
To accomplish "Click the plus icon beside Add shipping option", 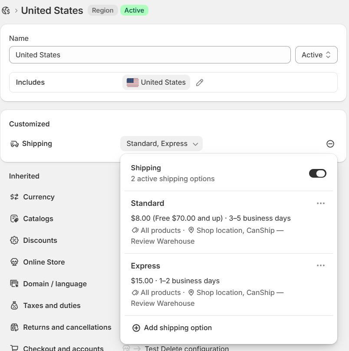I will point(136,328).
